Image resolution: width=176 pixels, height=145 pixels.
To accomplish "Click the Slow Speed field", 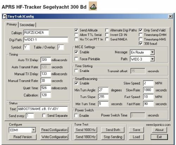I will tap(148, 83).
